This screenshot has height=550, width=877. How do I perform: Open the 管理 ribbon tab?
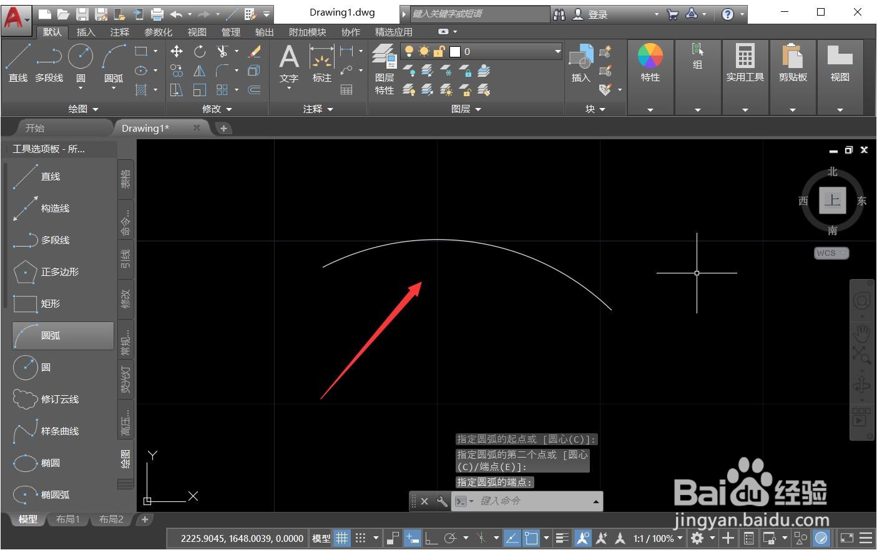click(230, 32)
